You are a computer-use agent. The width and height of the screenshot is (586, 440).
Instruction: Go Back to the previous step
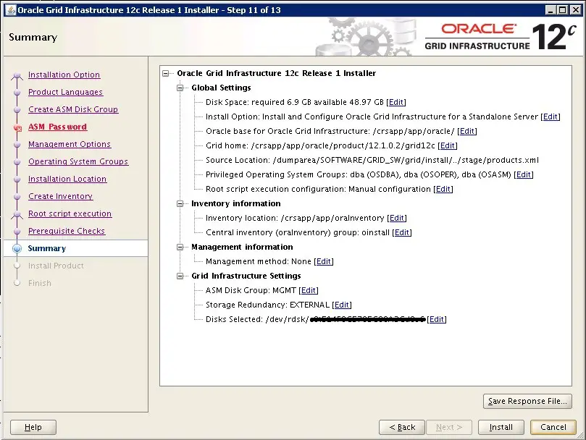point(402,427)
